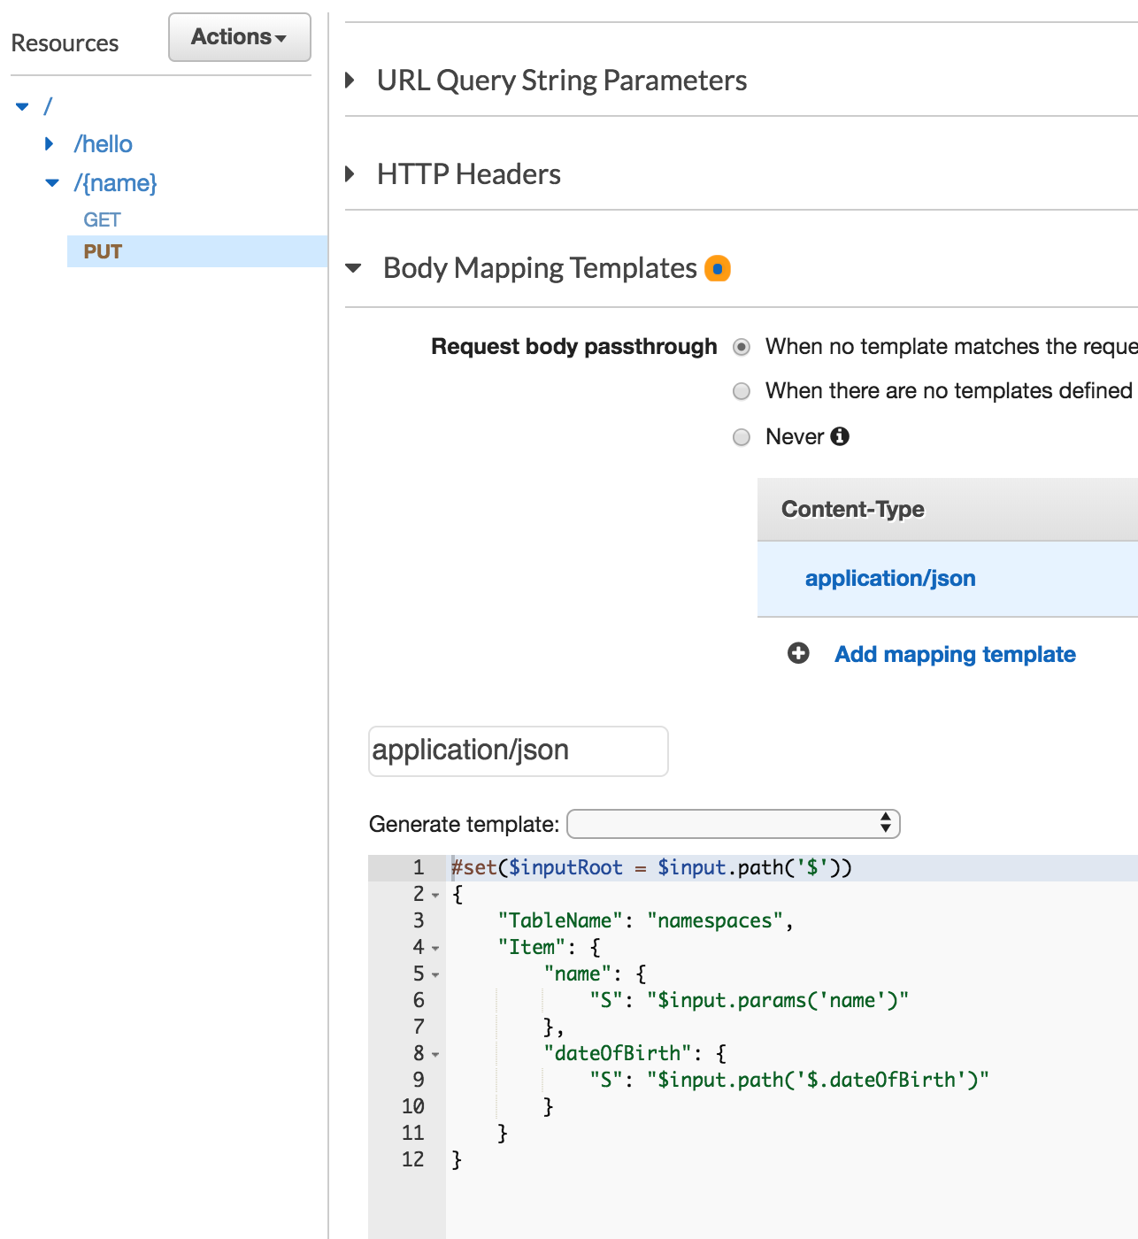
Task: Select the application/json Content-Type entry
Action: [x=890, y=578]
